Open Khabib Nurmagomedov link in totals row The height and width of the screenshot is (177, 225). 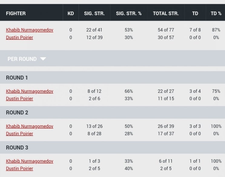pos(30,30)
